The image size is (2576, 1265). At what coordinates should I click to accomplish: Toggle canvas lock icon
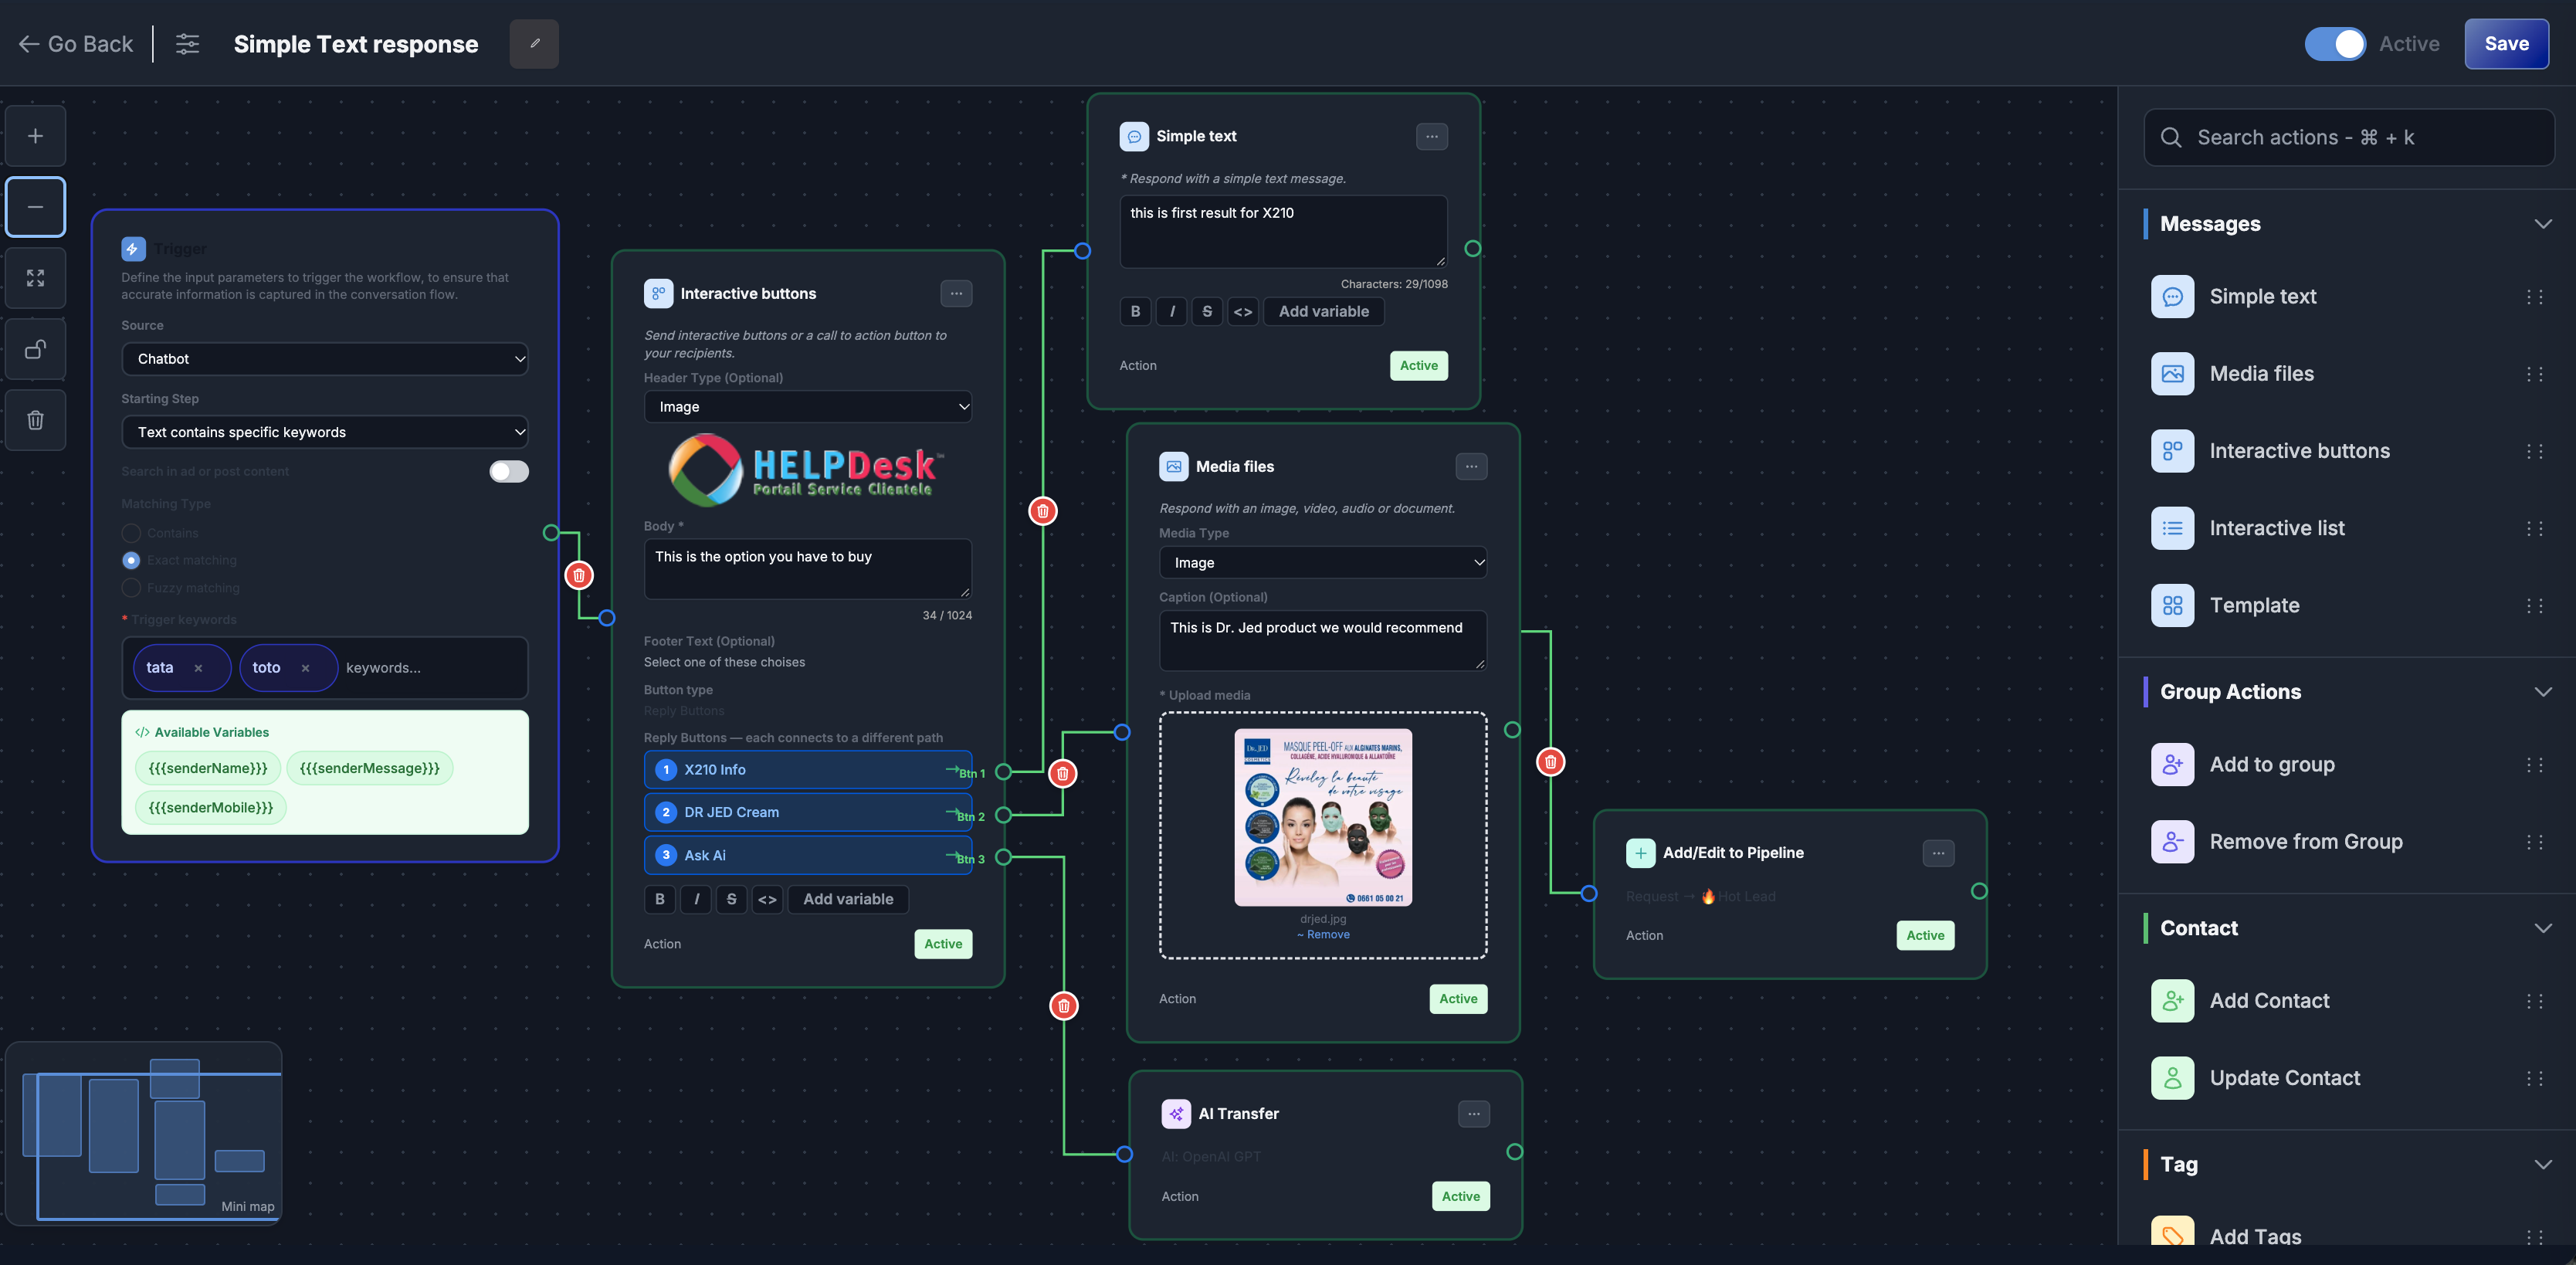(x=35, y=349)
